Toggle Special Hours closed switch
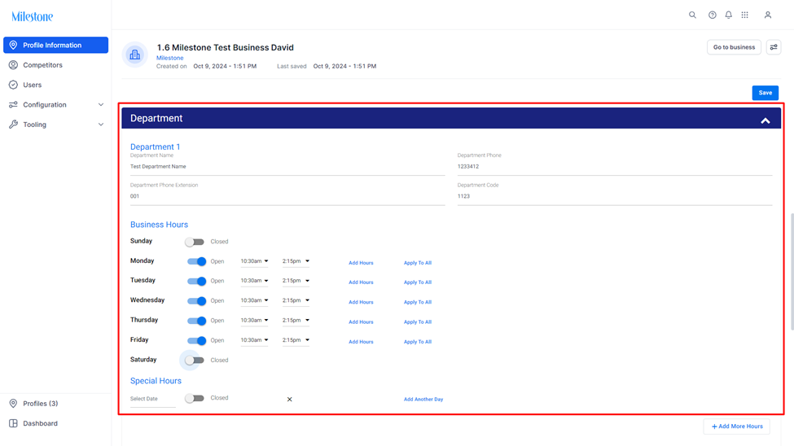 coord(195,399)
